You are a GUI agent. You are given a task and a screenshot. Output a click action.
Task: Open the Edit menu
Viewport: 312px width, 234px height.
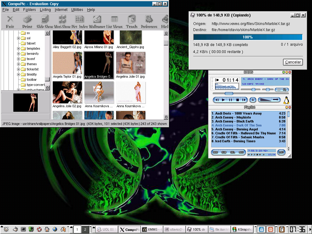click(16, 9)
